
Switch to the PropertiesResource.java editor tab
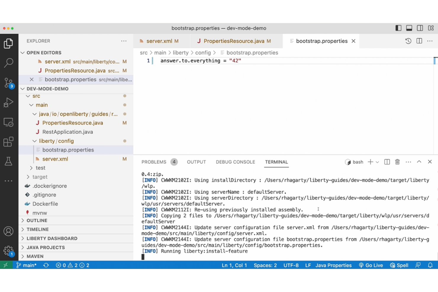[x=236, y=41]
